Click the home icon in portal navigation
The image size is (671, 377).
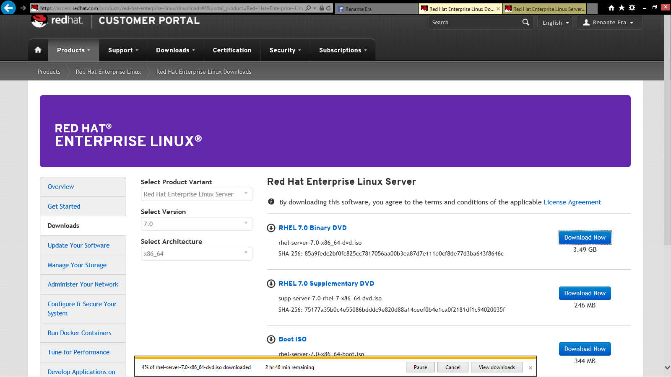pyautogui.click(x=38, y=50)
